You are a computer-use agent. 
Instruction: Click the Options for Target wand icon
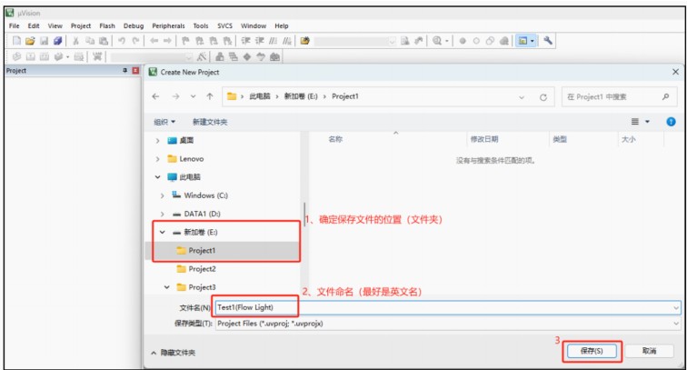tap(202, 56)
